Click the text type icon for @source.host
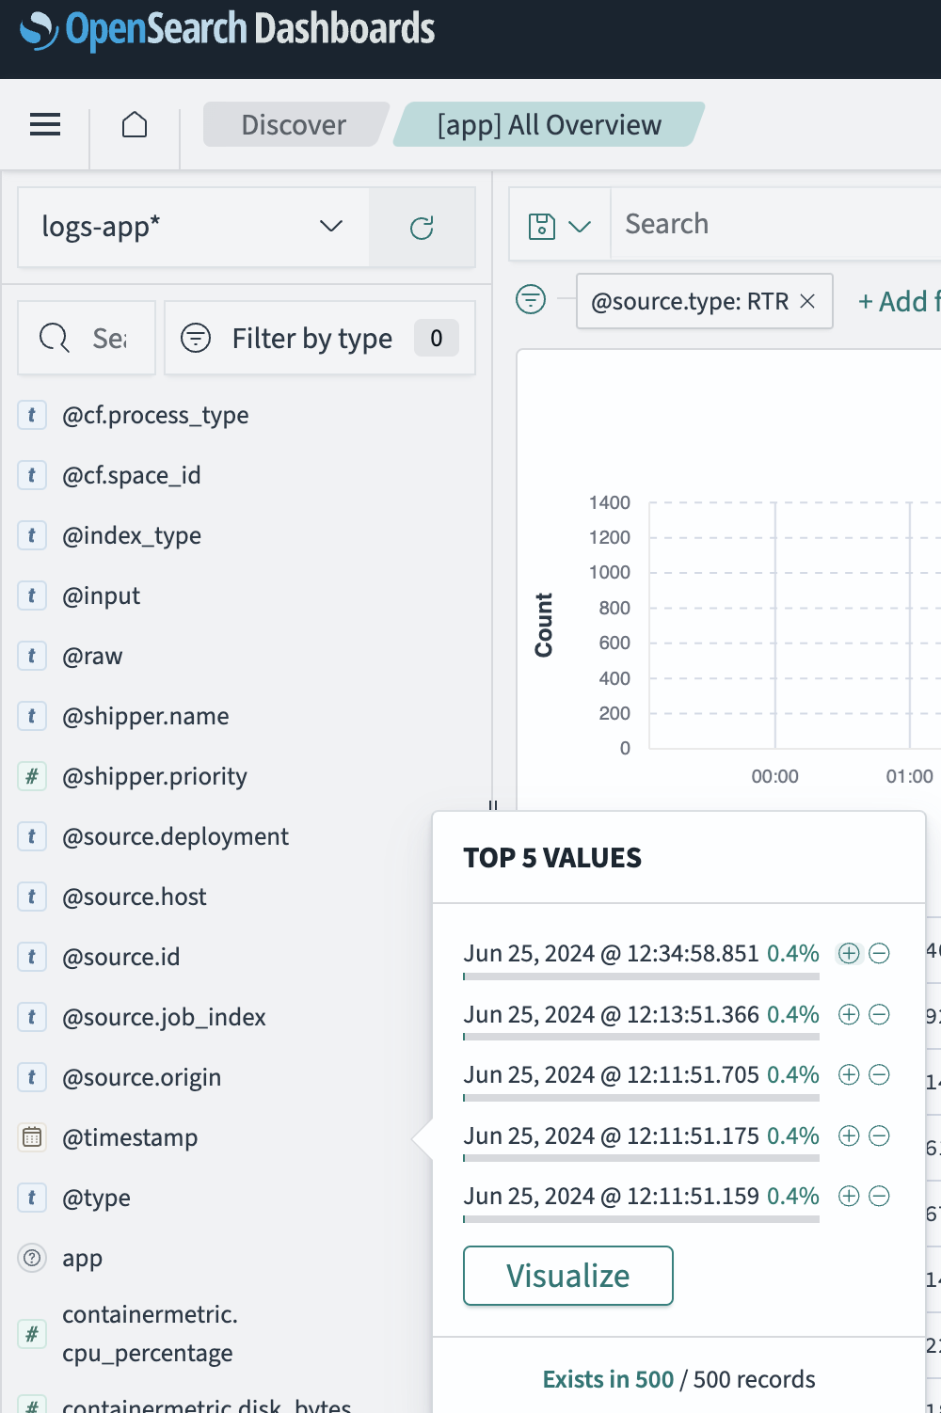941x1413 pixels. pyautogui.click(x=32, y=897)
